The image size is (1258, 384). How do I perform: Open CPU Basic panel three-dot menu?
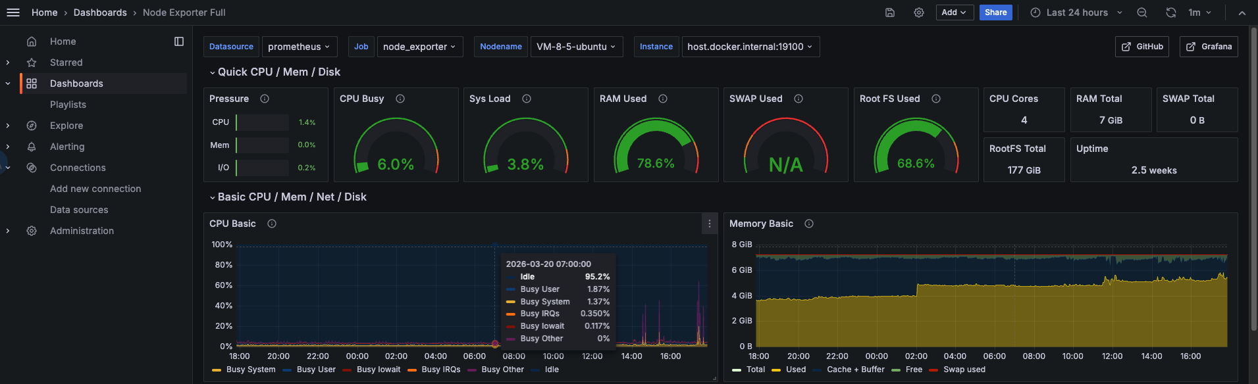[709, 224]
